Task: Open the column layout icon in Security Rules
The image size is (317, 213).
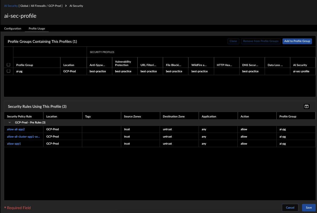Action: click(306, 106)
